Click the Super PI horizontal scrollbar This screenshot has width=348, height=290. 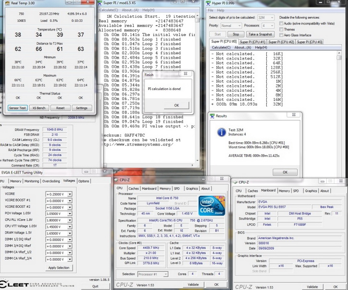[x=148, y=165]
